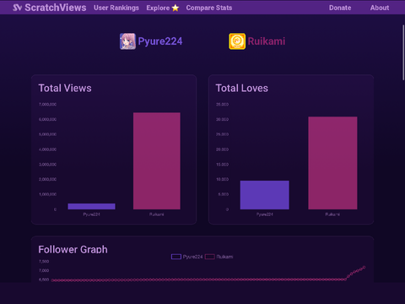Click Pyure224's bar in Total Loves
Screen dimensions: 405x304
(264, 195)
